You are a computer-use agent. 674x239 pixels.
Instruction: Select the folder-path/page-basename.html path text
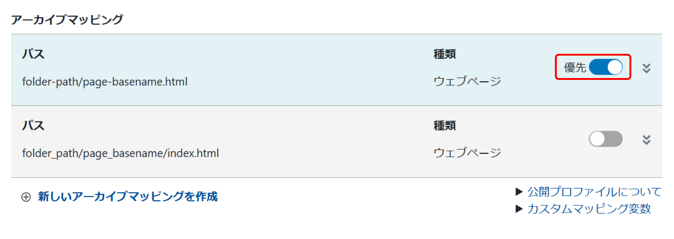[105, 81]
